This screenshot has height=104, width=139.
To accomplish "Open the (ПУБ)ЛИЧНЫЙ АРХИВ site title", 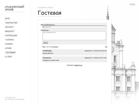I will click(14, 8).
